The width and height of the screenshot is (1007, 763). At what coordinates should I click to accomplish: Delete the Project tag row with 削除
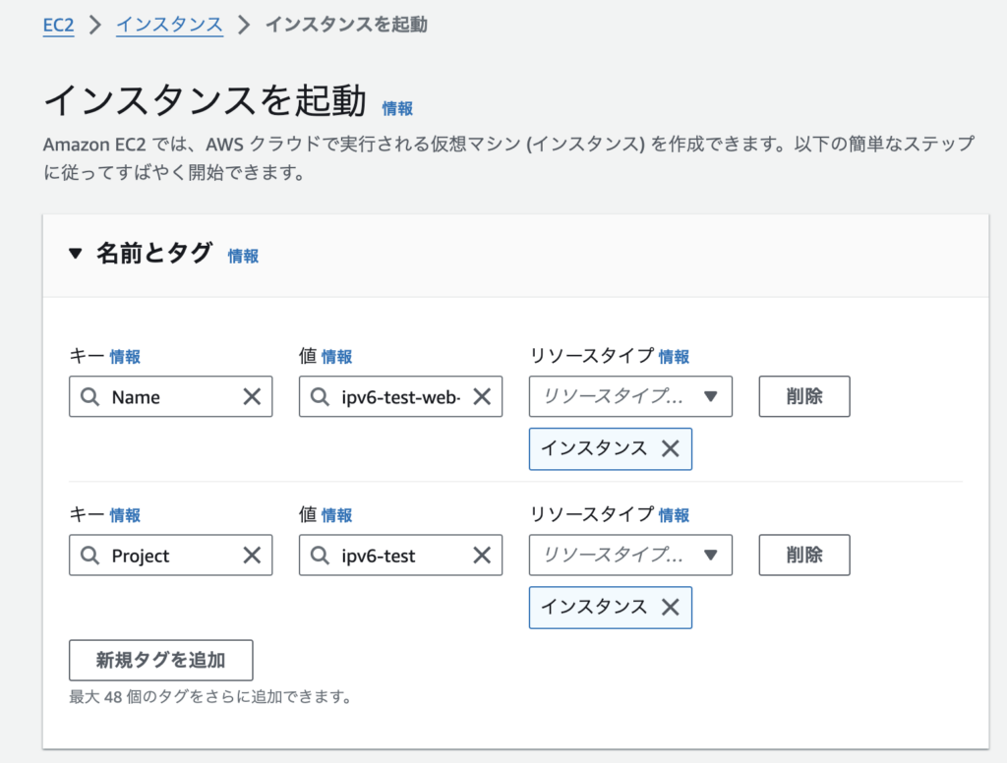click(x=804, y=555)
